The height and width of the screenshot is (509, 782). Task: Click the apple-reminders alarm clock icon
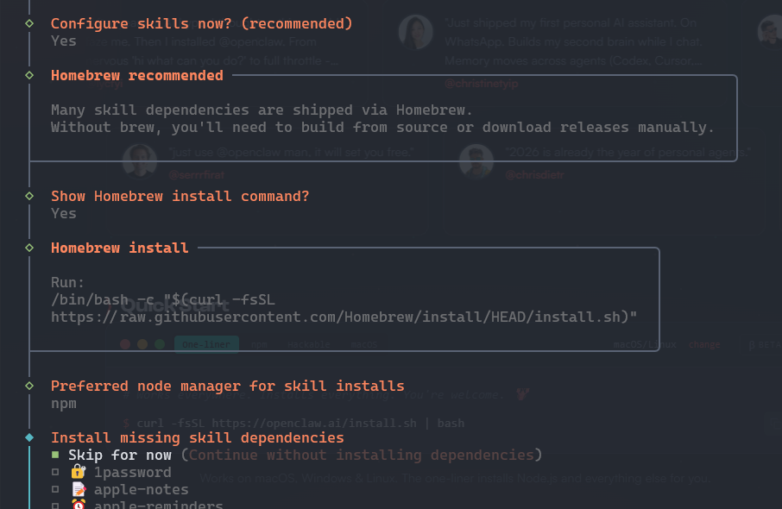point(78,505)
